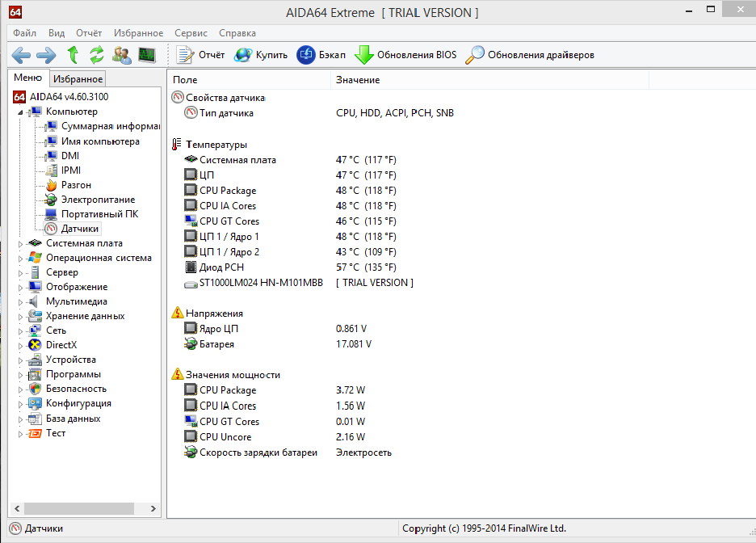The width and height of the screenshot is (756, 543).
Task: Open the Файл menu
Action: tap(24, 33)
